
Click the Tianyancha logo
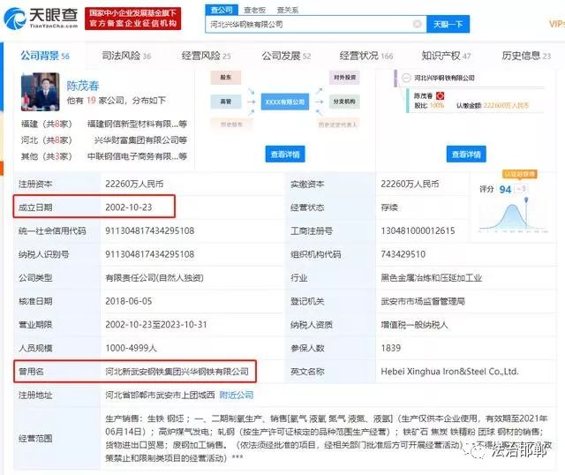(41, 18)
